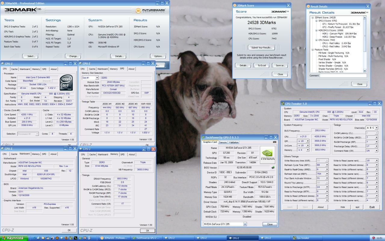Click the NVIDIA logo in GPU-Z

(x=267, y=155)
